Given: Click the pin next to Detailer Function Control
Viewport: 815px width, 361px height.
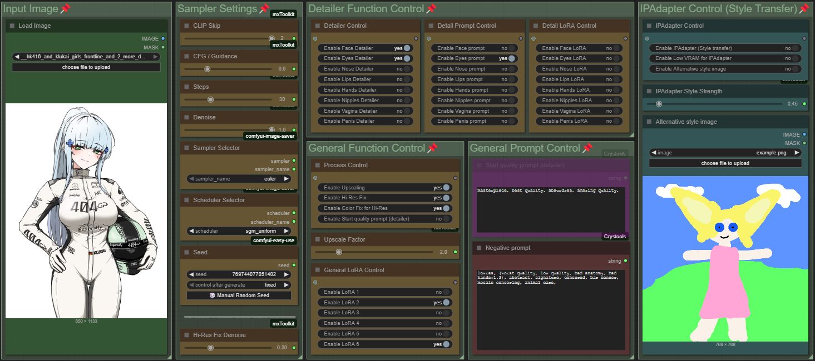Looking at the screenshot, I should pos(431,8).
